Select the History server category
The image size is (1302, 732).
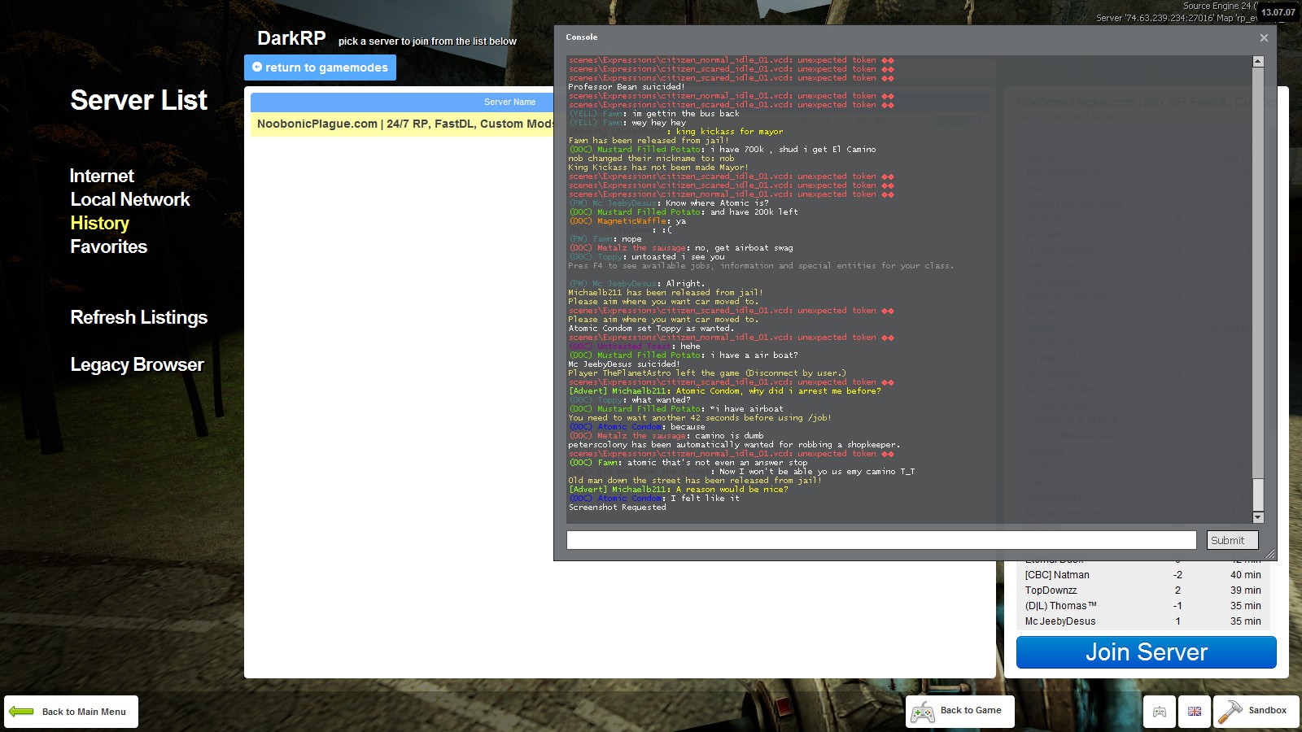(x=100, y=223)
